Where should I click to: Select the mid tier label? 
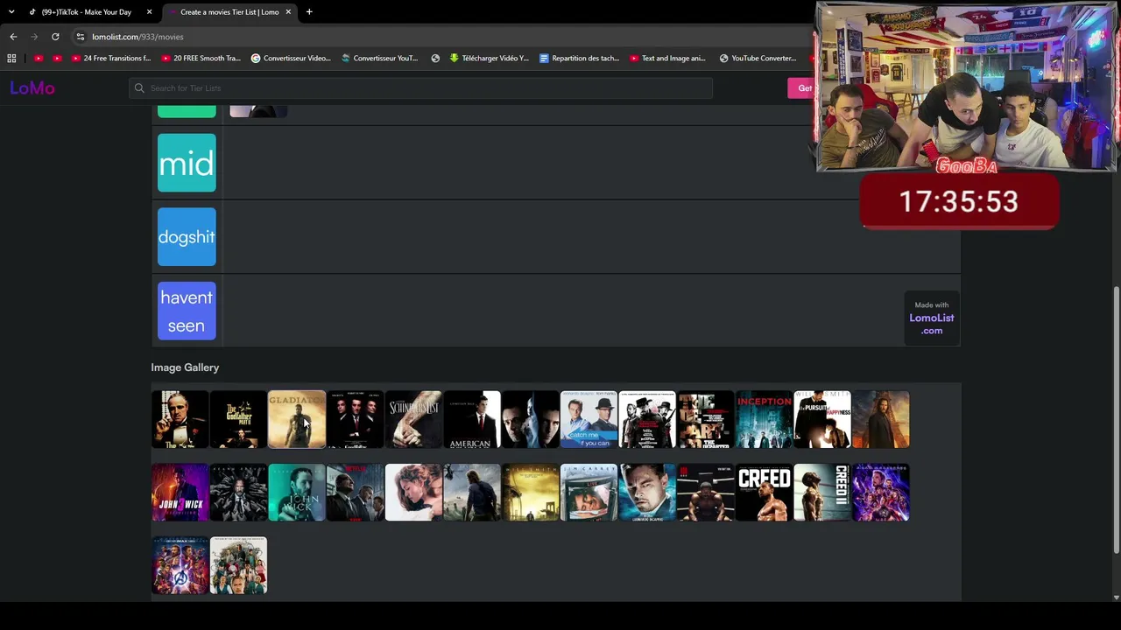coord(187,163)
